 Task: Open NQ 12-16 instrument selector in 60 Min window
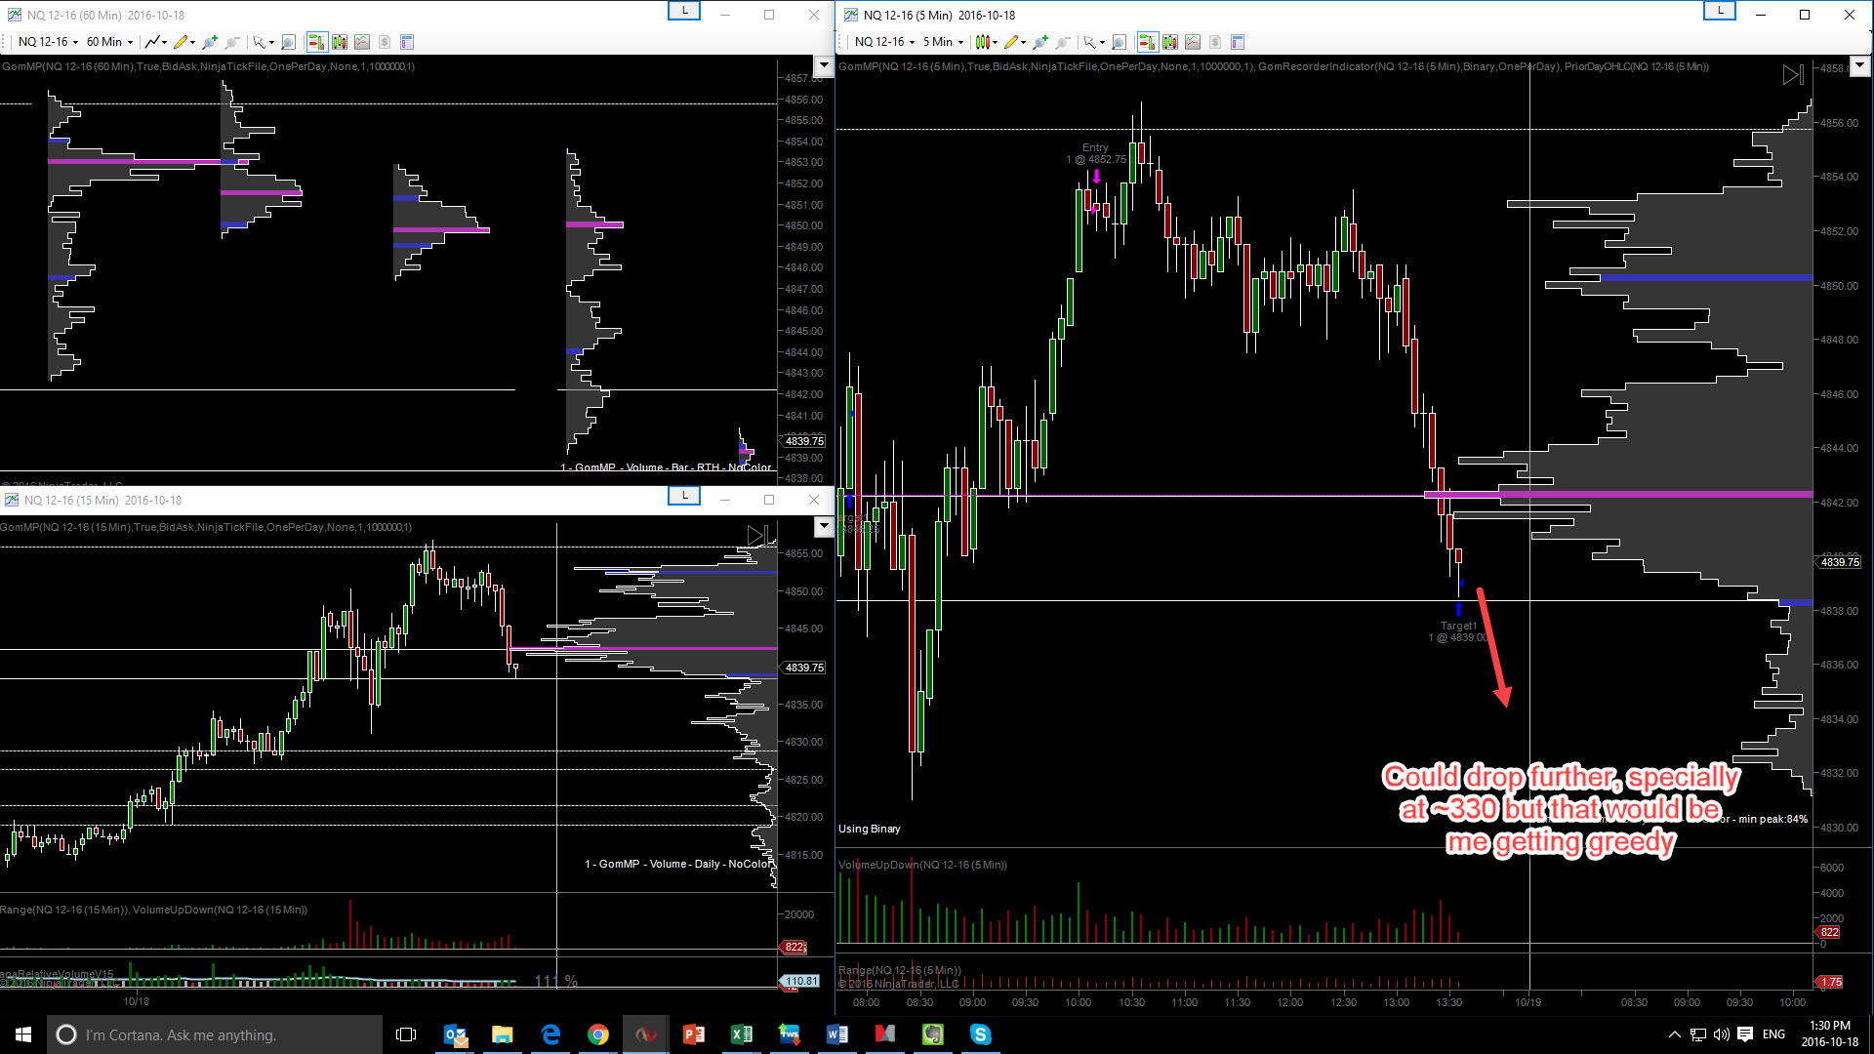click(48, 42)
